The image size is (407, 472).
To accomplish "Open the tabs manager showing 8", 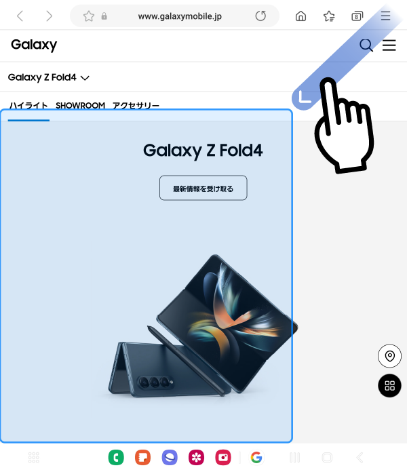I will 357,16.
